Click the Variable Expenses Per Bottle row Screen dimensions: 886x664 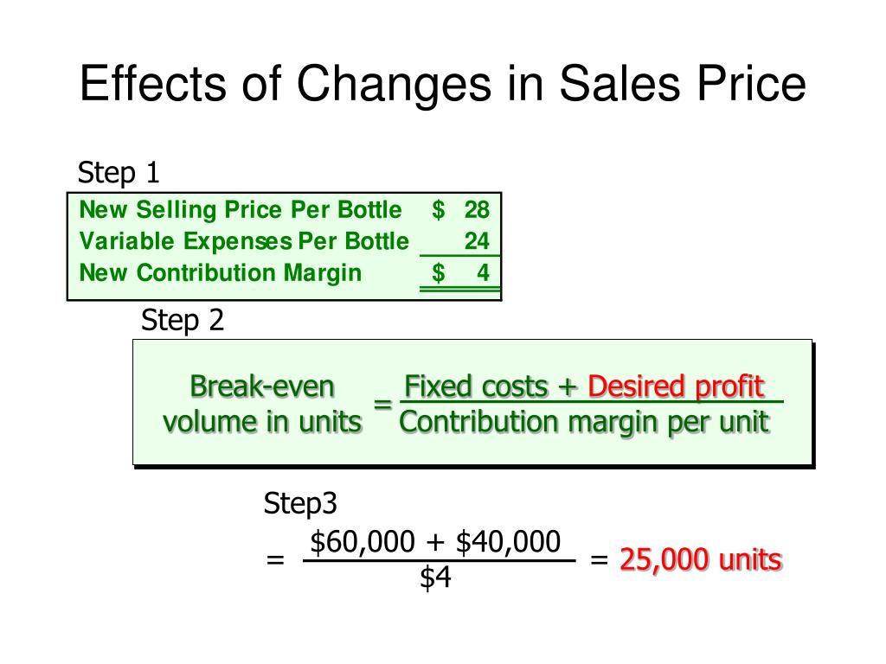(x=284, y=241)
